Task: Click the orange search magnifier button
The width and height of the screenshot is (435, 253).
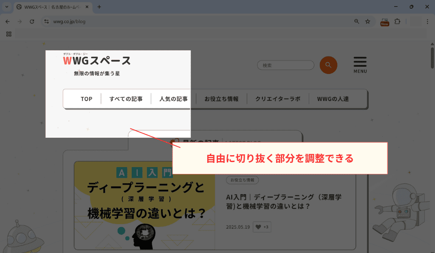Action: coord(328,65)
